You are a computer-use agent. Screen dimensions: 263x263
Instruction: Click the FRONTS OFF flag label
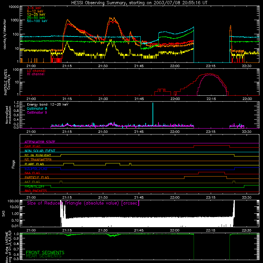click(35, 186)
